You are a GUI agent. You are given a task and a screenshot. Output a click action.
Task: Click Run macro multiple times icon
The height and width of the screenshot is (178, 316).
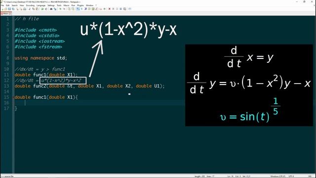pos(121,9)
